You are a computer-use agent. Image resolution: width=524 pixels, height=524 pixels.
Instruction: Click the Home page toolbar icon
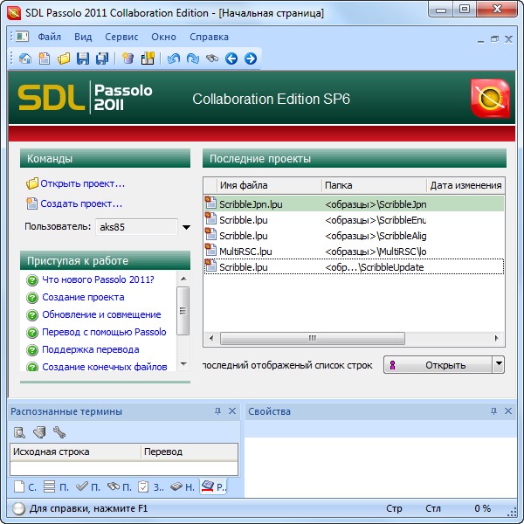(x=25, y=59)
